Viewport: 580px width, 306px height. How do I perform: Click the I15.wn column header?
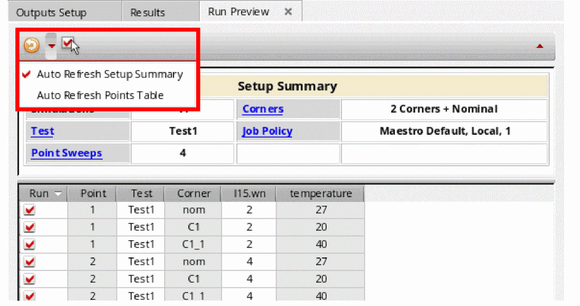[x=249, y=194]
